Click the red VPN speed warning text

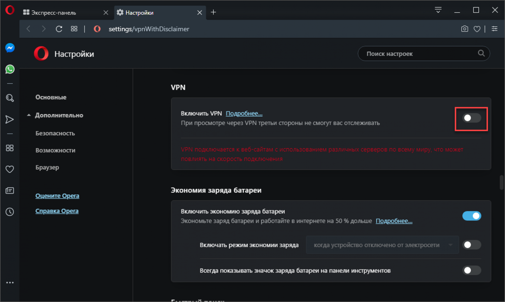(322, 154)
